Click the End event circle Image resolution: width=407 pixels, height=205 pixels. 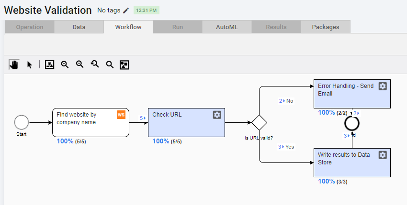point(352,124)
